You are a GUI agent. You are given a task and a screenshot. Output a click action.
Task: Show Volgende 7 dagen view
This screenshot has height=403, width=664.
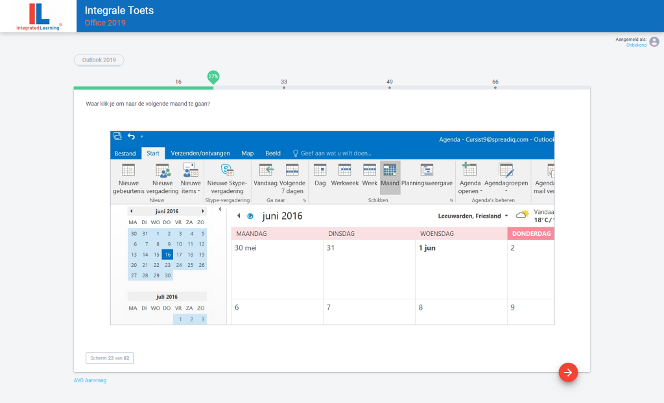pos(292,170)
